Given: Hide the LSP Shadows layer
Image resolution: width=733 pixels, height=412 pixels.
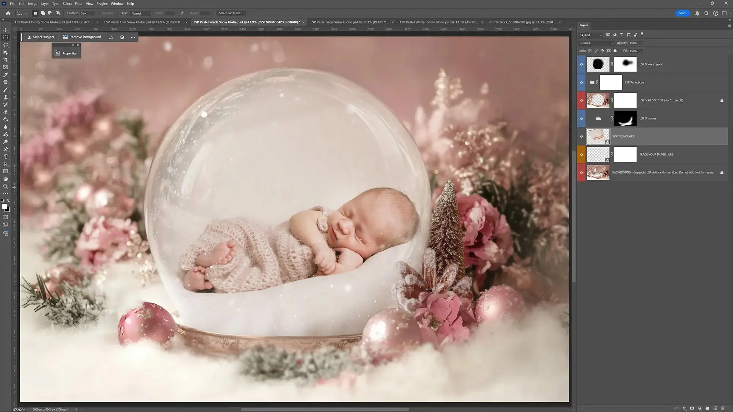Looking at the screenshot, I should (581, 119).
